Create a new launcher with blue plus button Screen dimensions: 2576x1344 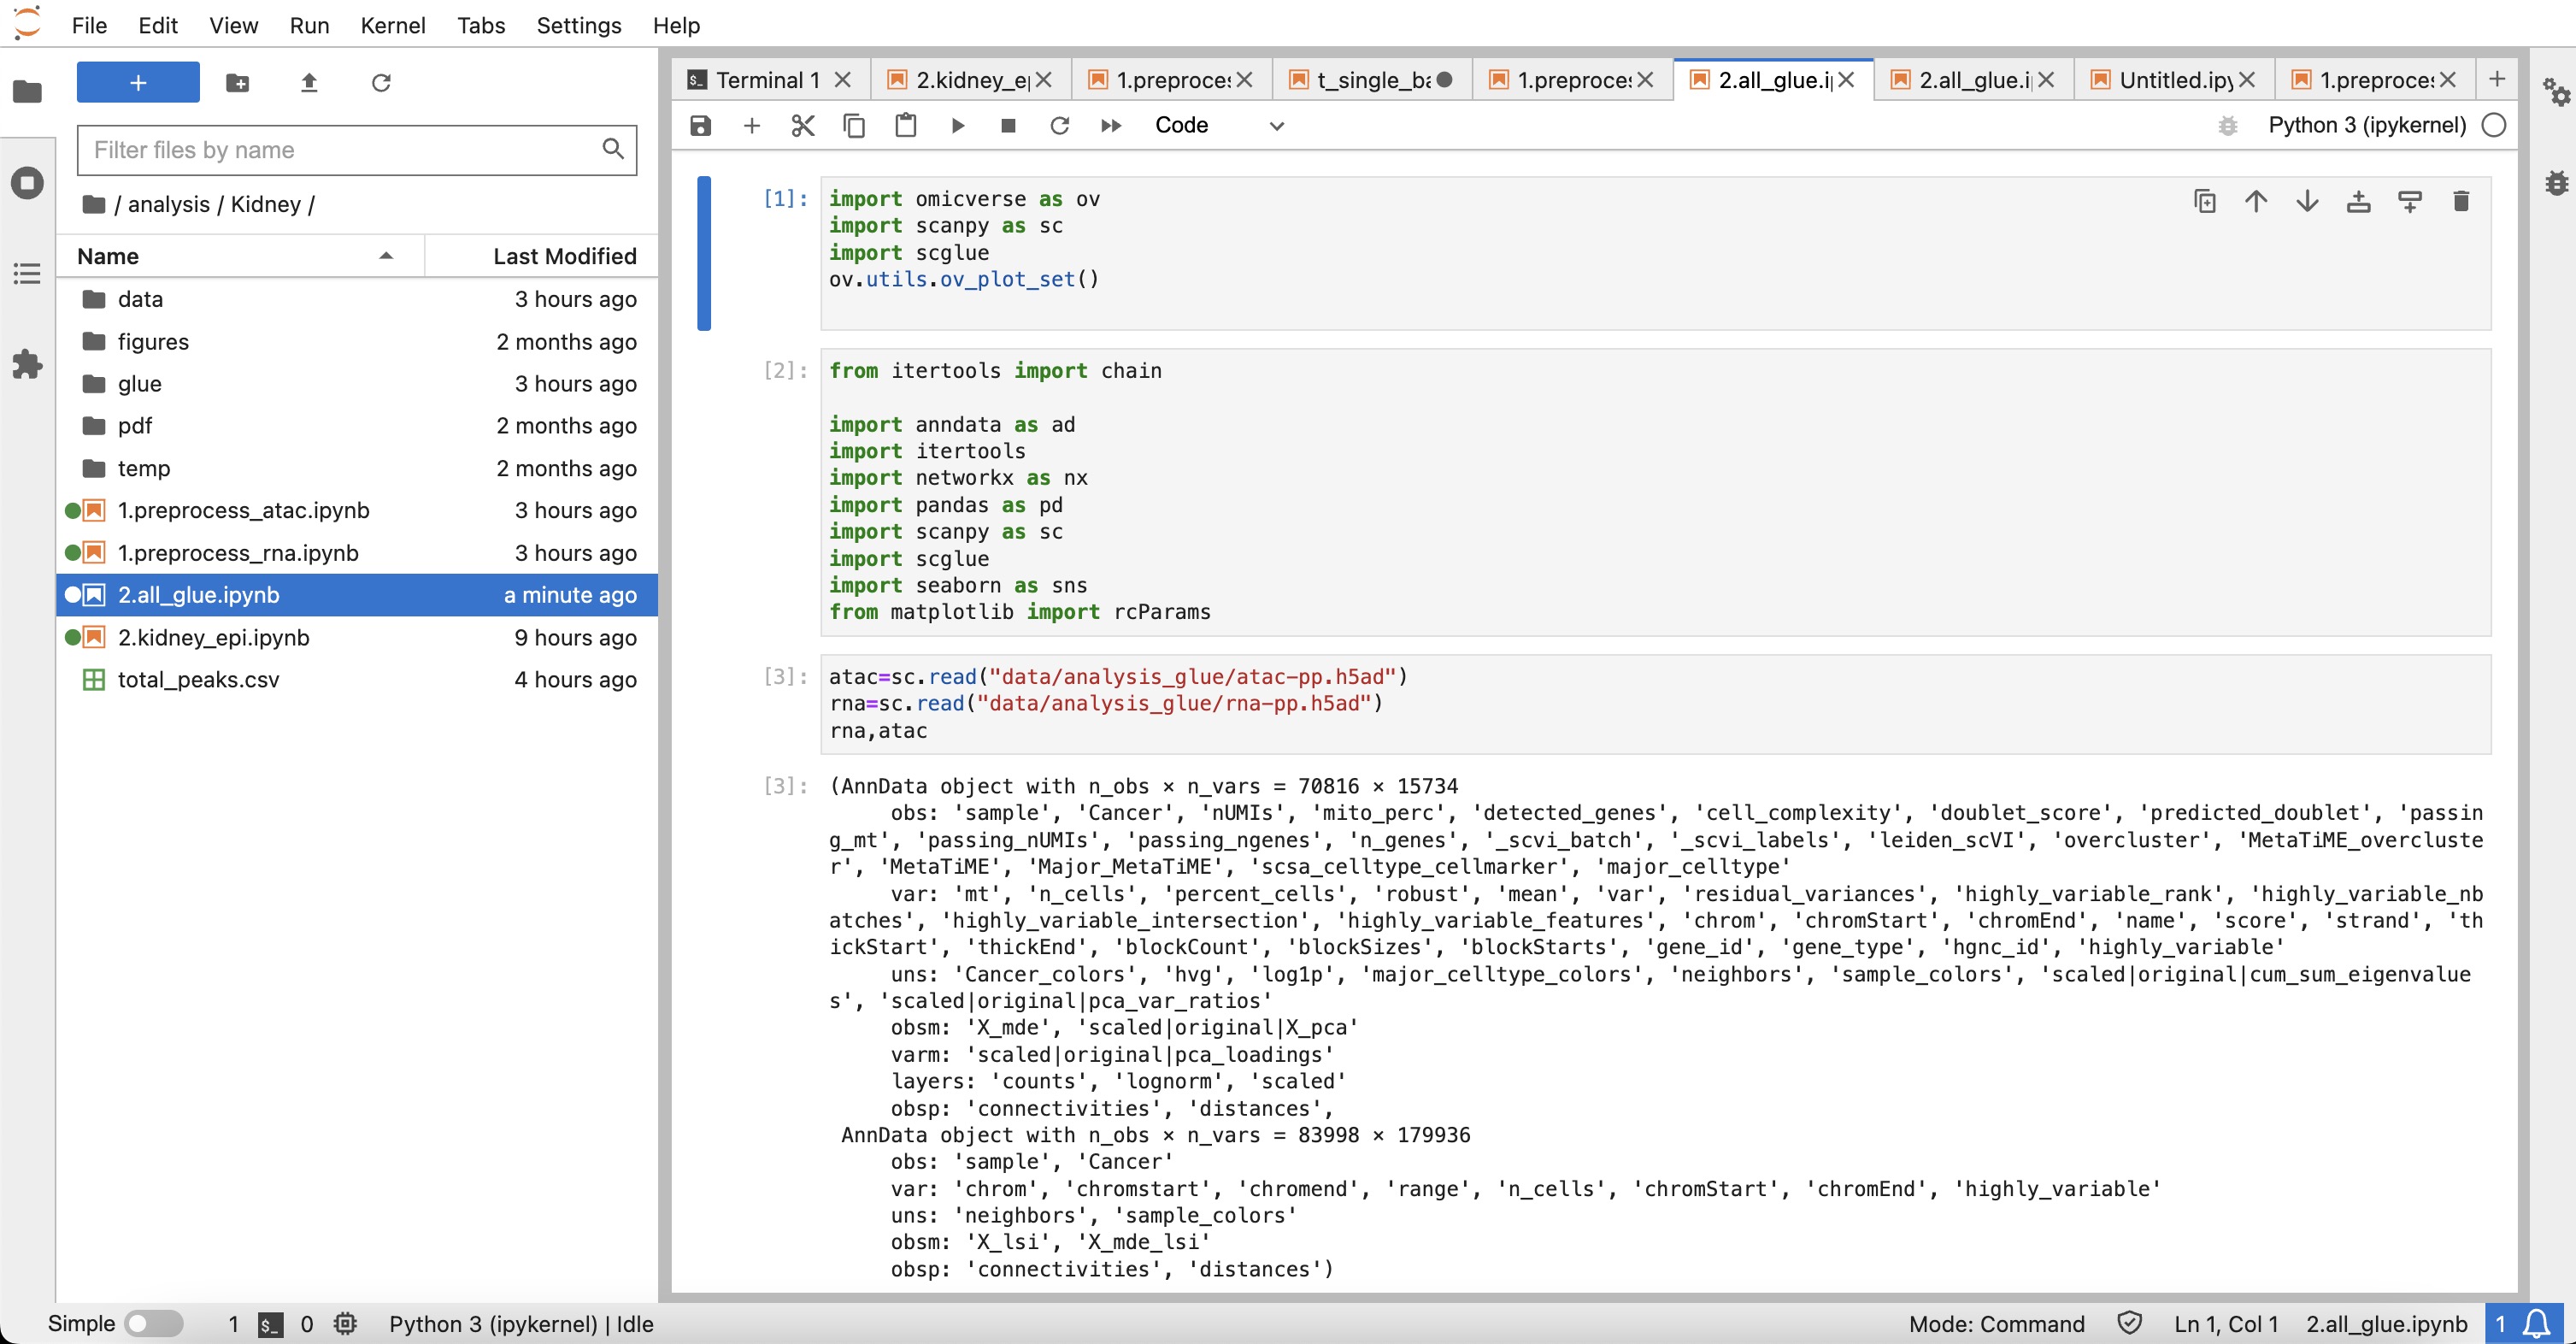(x=137, y=82)
